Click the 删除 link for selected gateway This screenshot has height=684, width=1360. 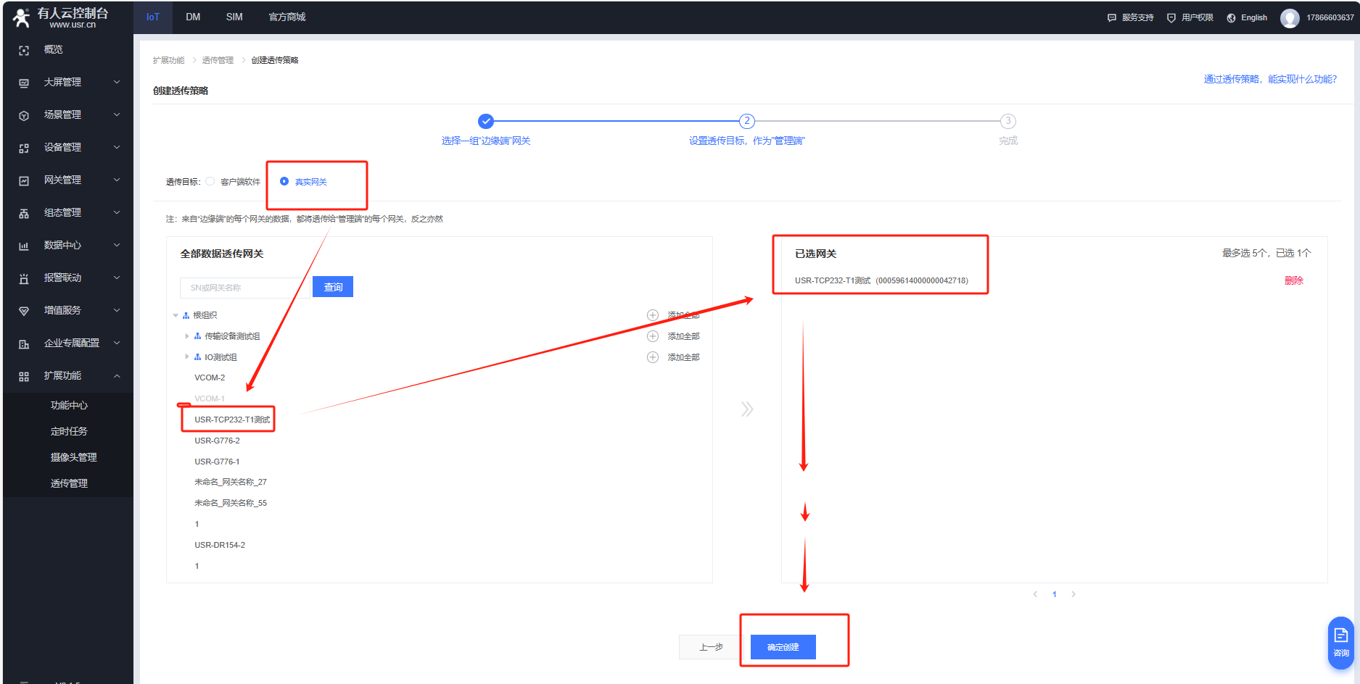[x=1293, y=281]
